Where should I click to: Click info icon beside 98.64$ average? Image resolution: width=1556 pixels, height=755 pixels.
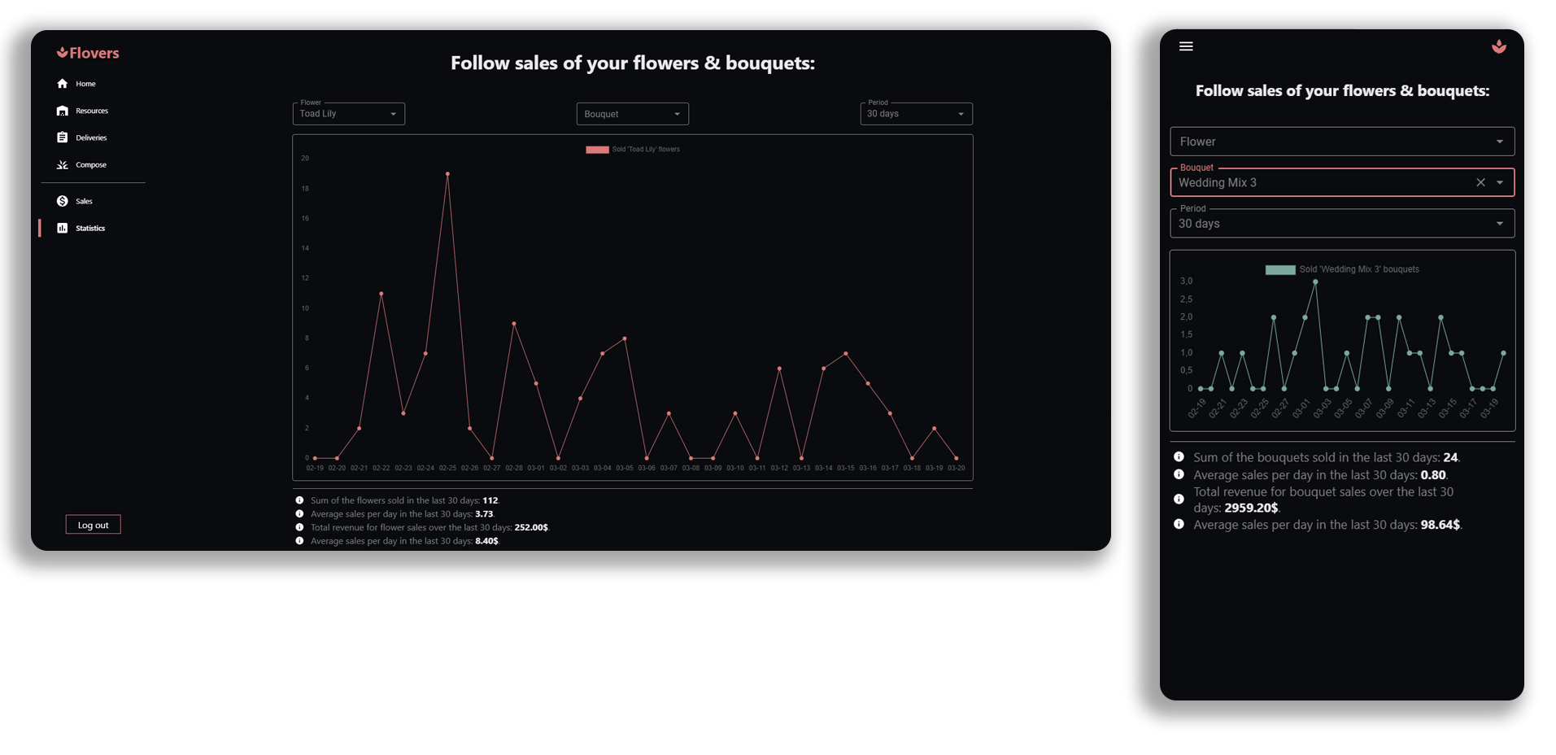click(x=1179, y=525)
